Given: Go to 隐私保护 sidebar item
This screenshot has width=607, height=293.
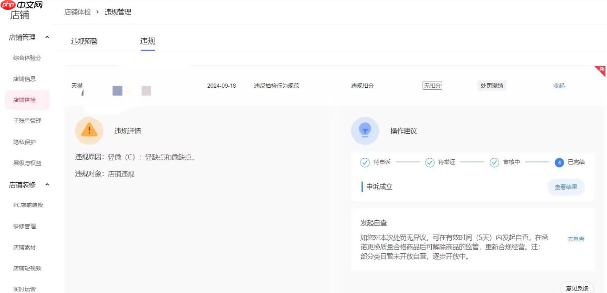Looking at the screenshot, I should tap(25, 142).
